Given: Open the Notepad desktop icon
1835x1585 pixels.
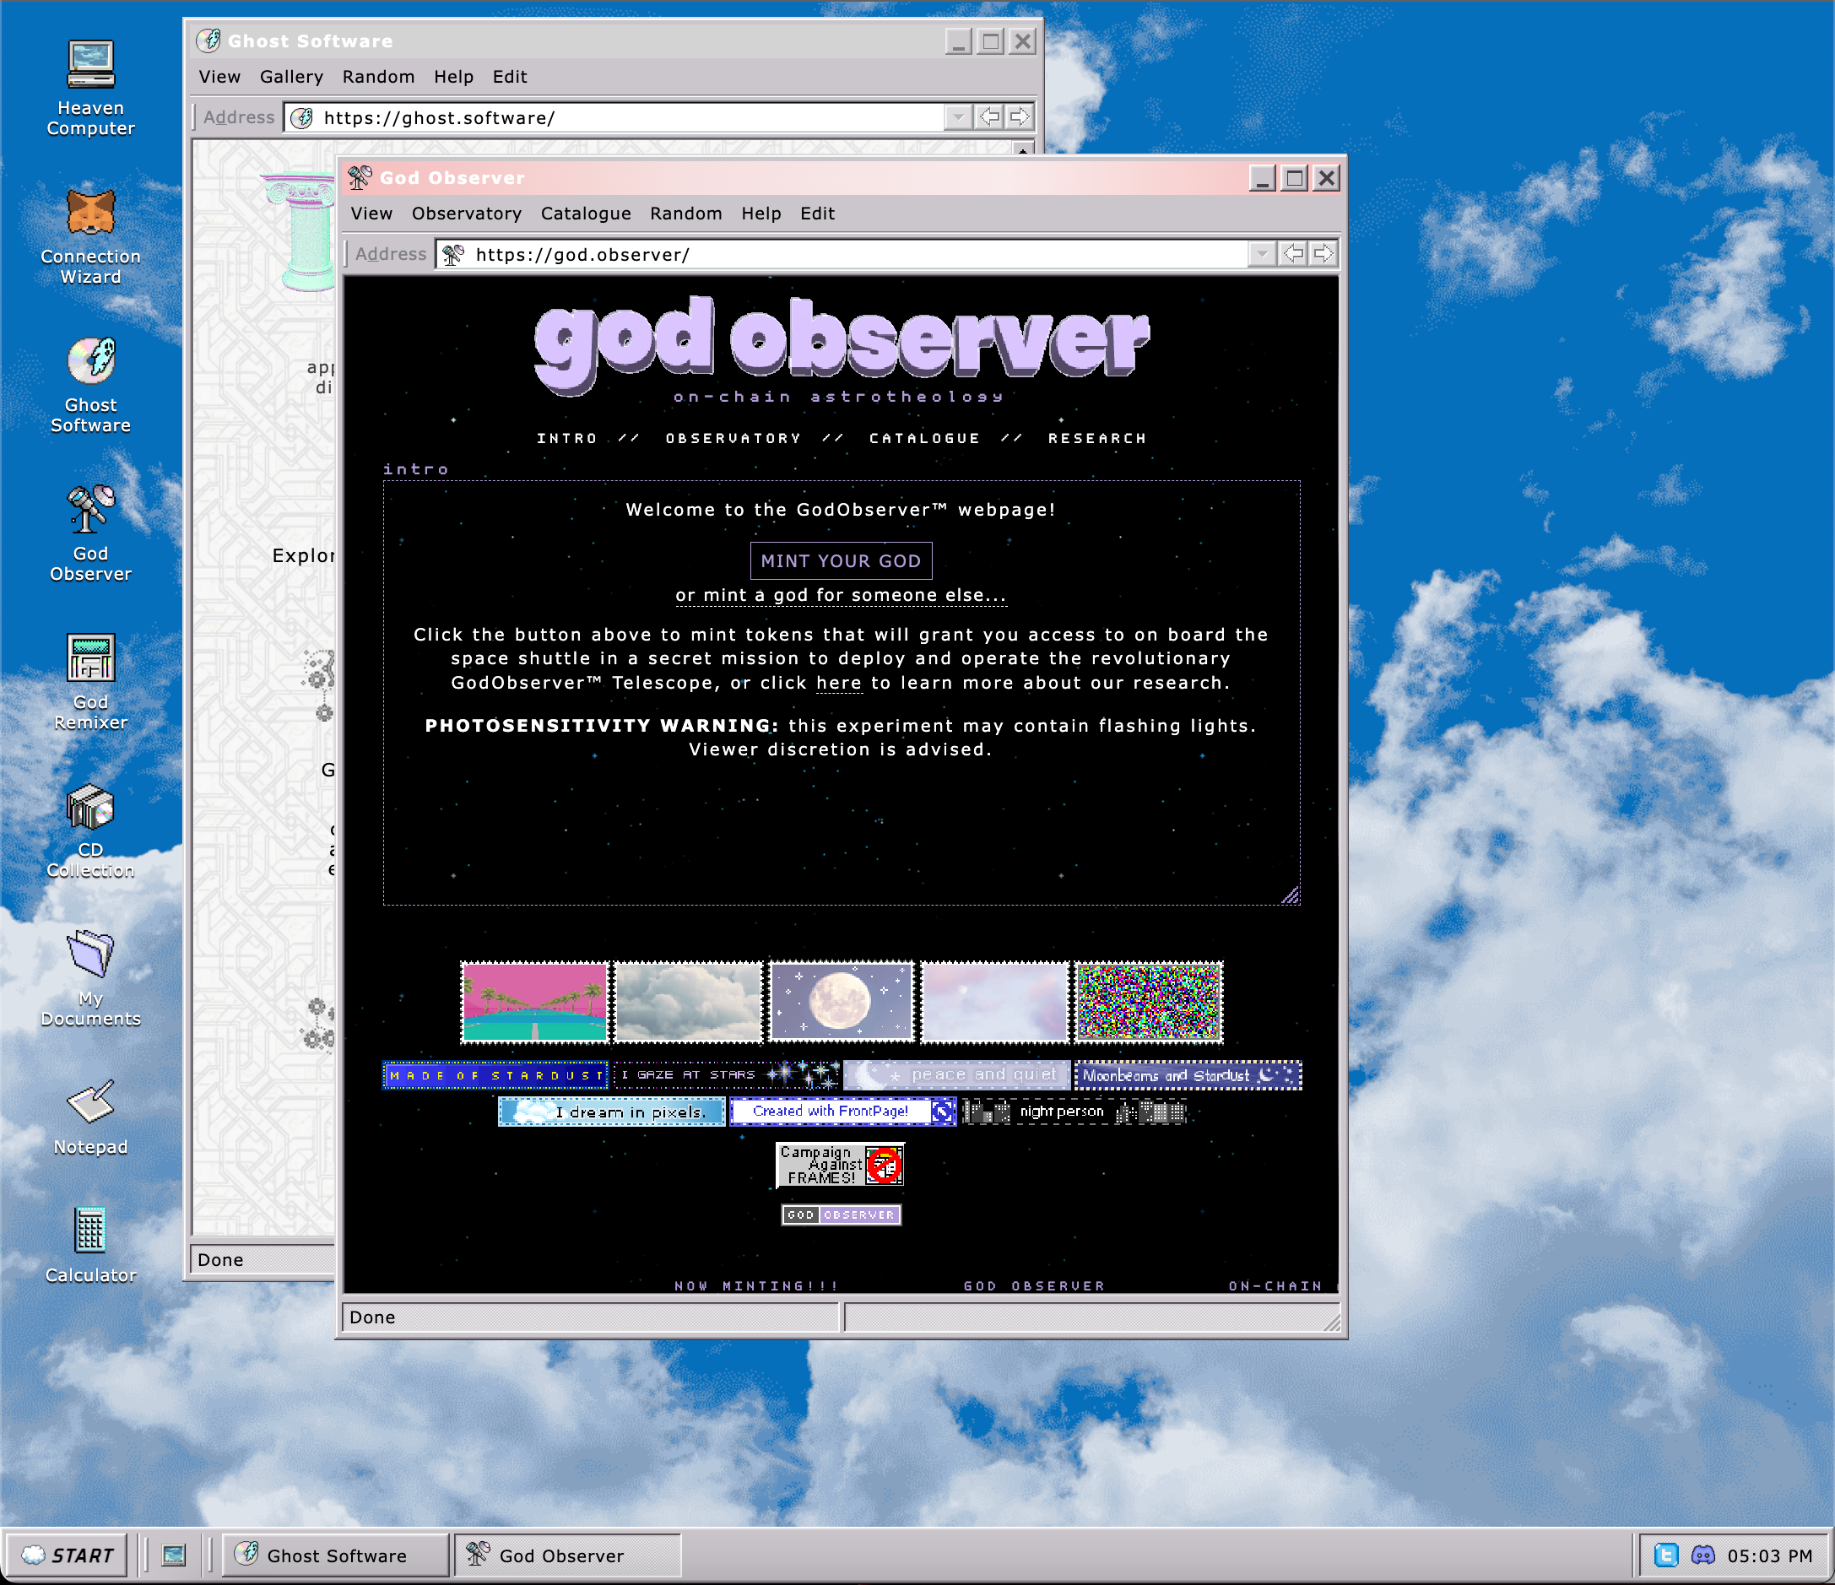Looking at the screenshot, I should point(90,1103).
